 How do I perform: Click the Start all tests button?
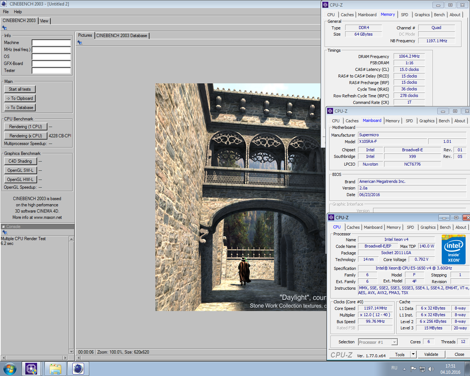tap(20, 89)
